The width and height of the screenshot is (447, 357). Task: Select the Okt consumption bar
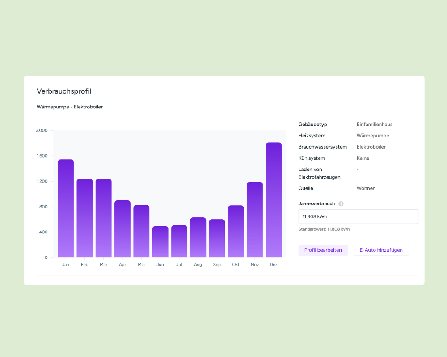pos(236,232)
